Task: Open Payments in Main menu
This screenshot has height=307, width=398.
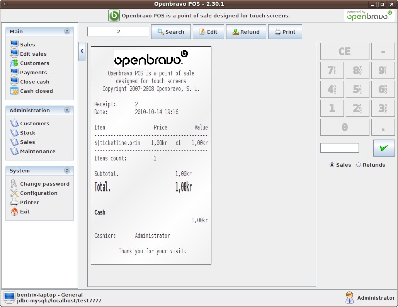Action: coord(33,72)
